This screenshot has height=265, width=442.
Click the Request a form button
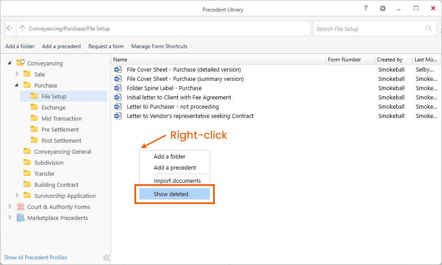coord(106,46)
